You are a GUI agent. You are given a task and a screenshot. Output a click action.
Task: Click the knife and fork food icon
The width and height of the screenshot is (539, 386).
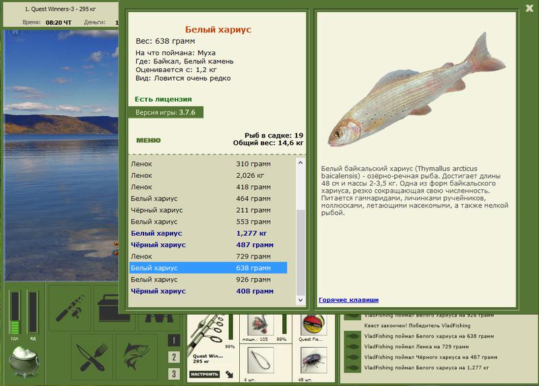point(92,357)
